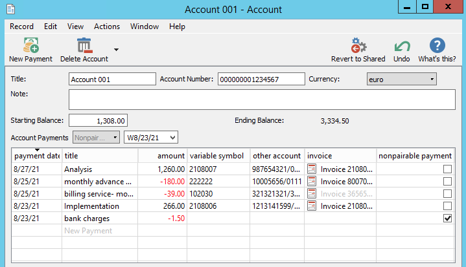Open the What's this? help icon

coord(437,47)
